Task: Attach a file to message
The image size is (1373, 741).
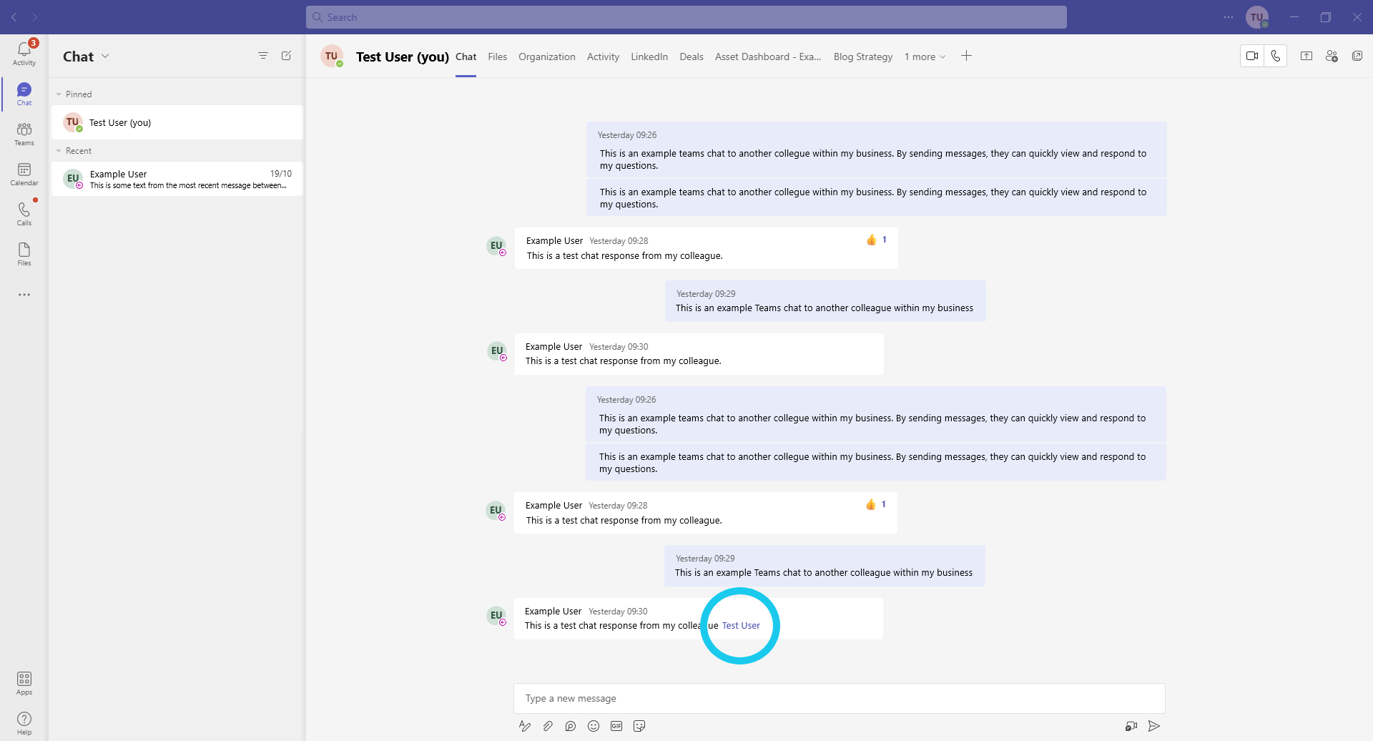Action: tap(548, 726)
